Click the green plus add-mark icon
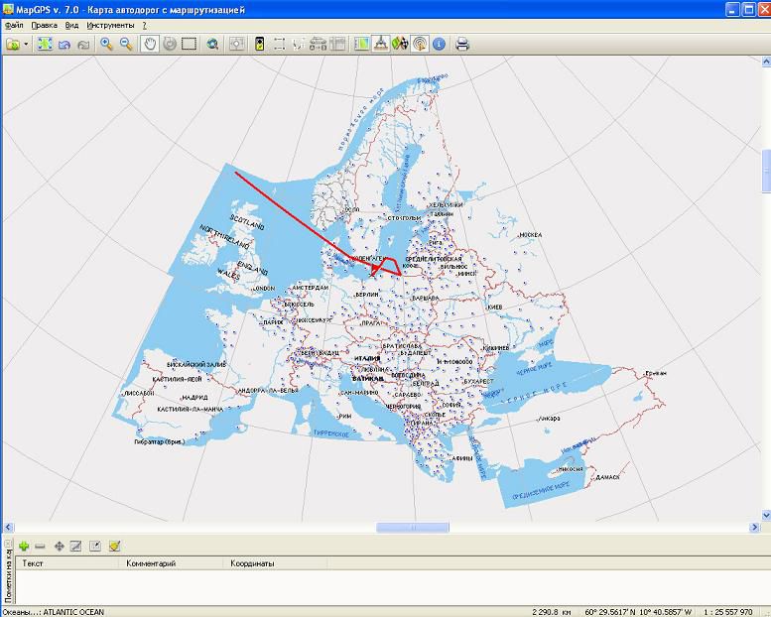Viewport: 771px width, 617px height. [24, 546]
